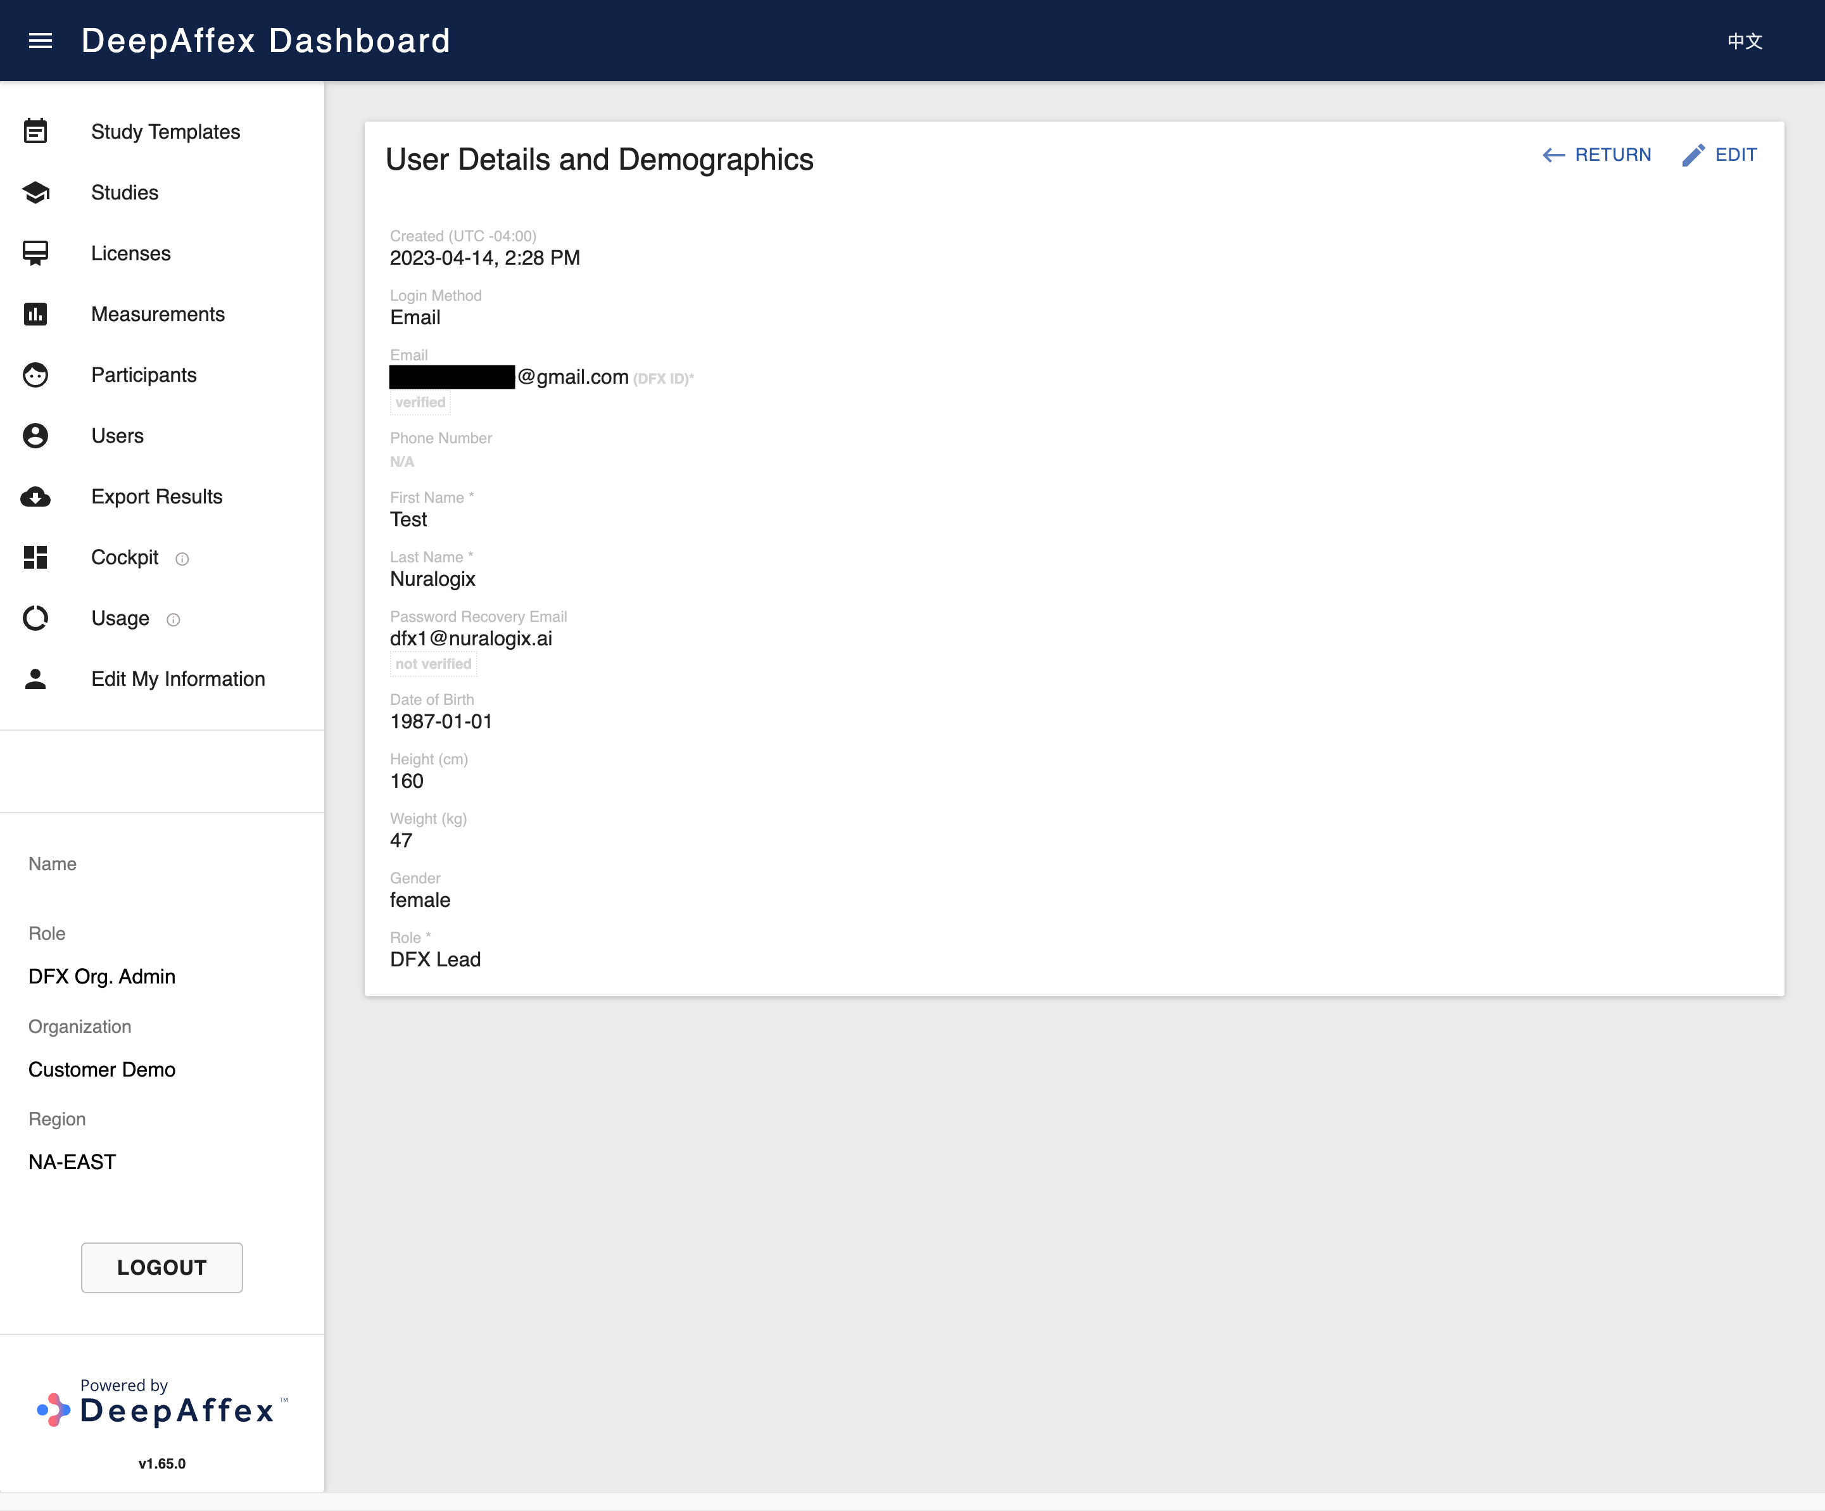
Task: View the Usage page
Action: (163, 618)
